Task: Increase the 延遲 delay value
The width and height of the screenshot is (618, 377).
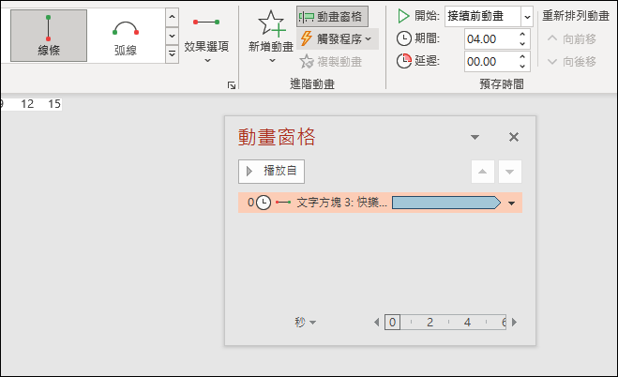Action: (522, 57)
